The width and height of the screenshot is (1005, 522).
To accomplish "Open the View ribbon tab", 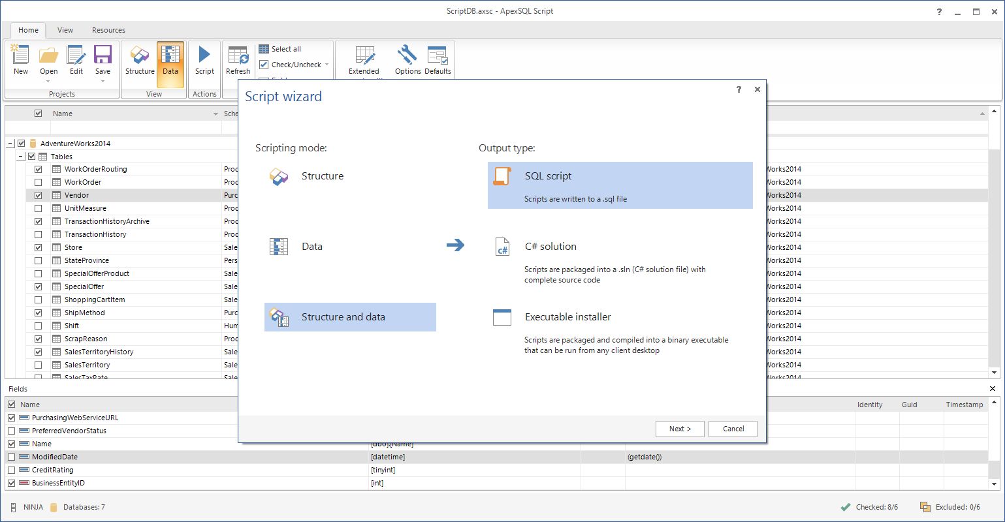I will tap(65, 30).
